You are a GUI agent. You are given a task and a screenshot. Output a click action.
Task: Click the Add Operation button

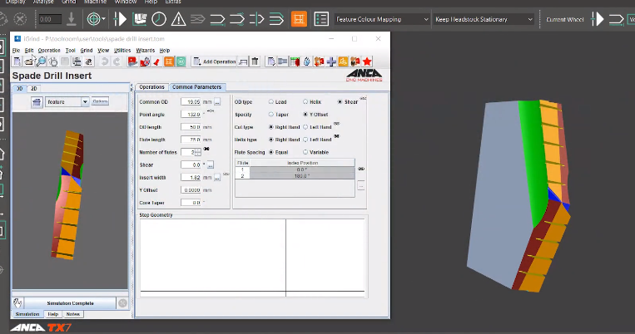(215, 61)
